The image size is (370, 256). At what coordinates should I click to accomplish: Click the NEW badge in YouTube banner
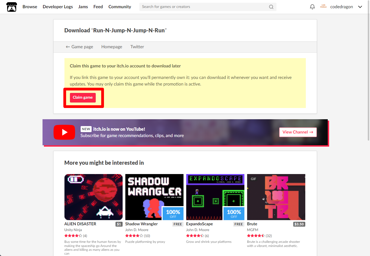tap(86, 129)
